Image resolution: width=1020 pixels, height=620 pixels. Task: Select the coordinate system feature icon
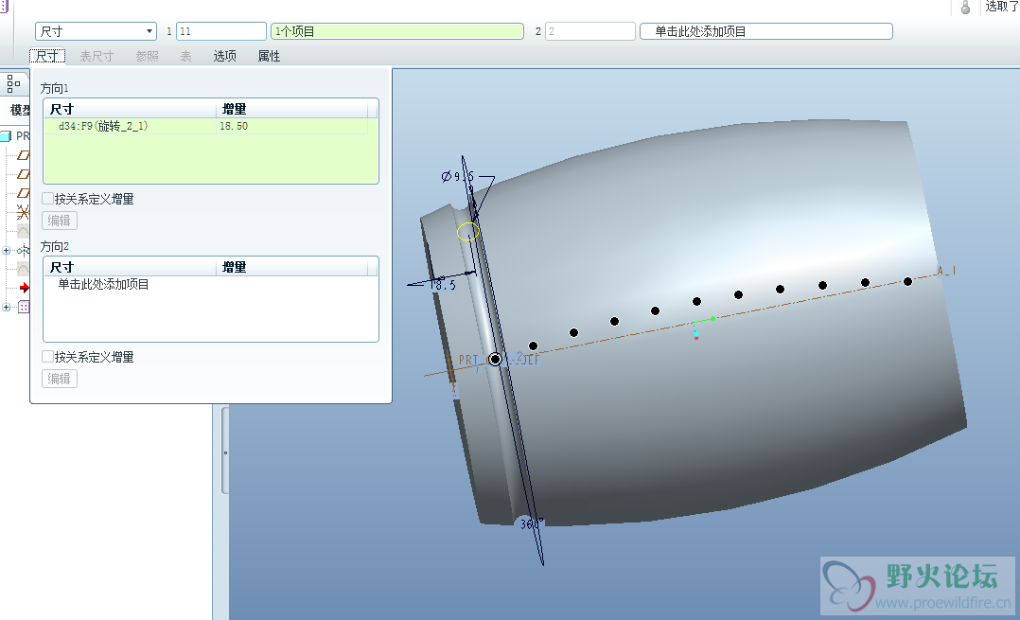[23, 212]
